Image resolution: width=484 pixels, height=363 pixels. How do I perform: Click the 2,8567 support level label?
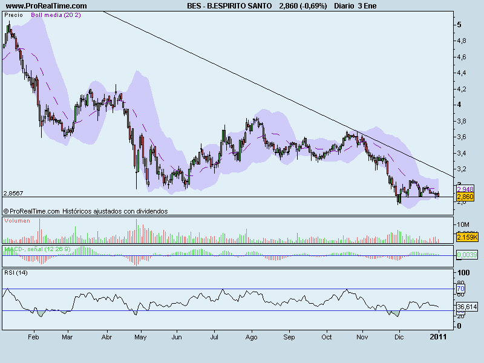13,193
